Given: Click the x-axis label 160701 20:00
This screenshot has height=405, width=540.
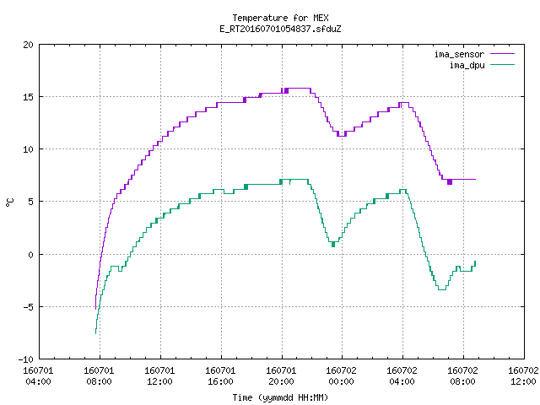Looking at the screenshot, I should pos(281,376).
